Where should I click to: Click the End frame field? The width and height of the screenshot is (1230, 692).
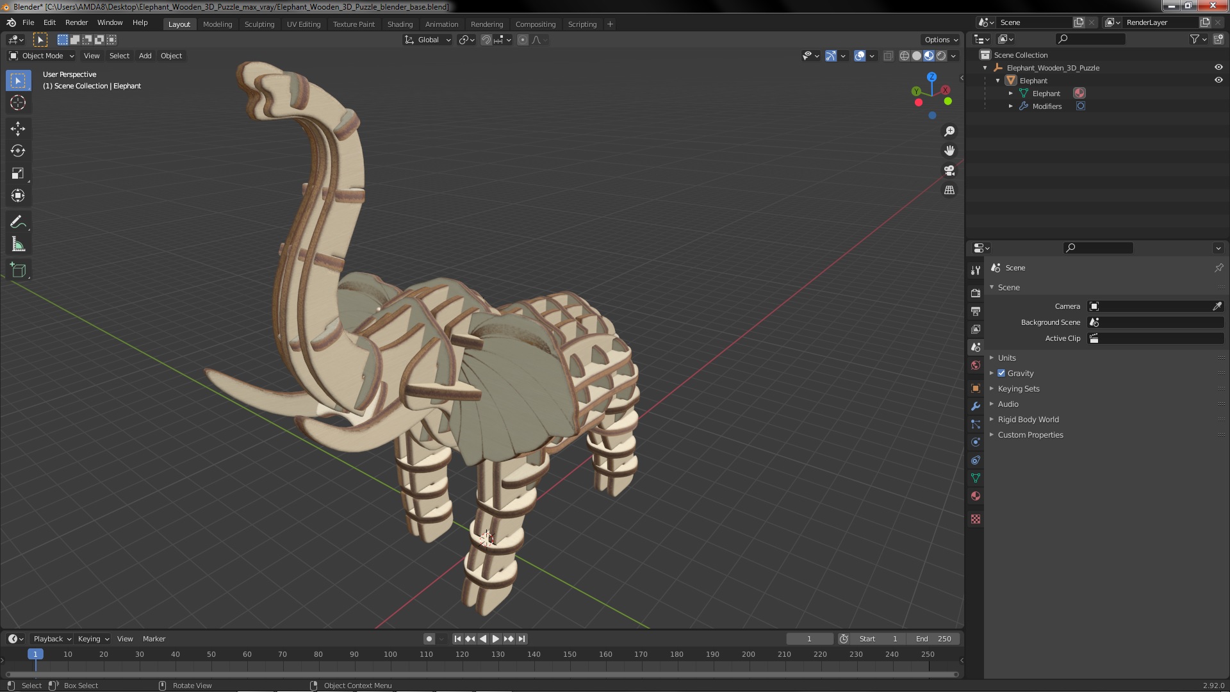pos(933,639)
